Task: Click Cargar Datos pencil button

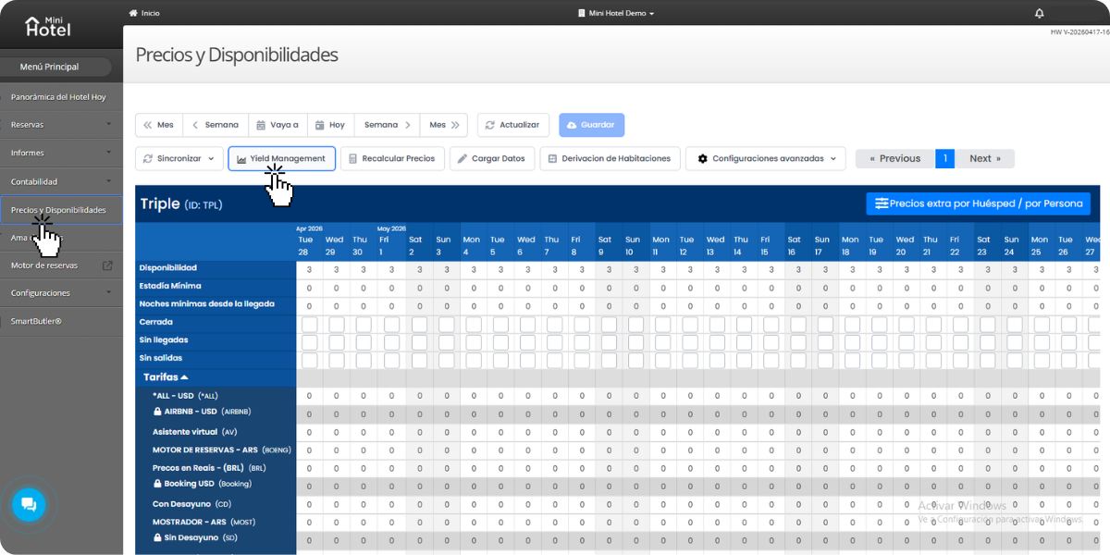Action: [492, 158]
